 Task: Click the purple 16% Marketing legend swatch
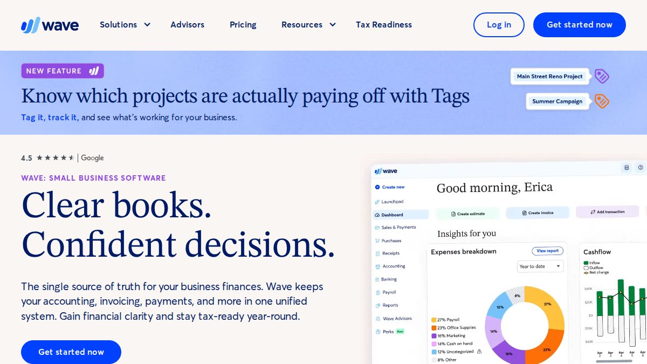[x=434, y=335]
